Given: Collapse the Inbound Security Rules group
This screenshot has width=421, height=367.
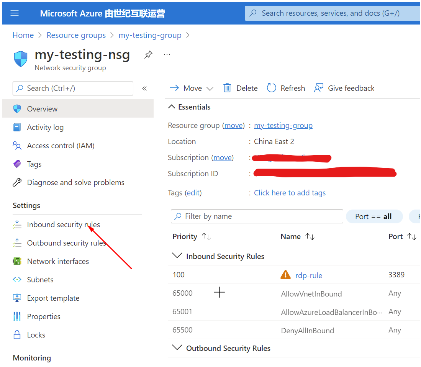Looking at the screenshot, I should (x=177, y=255).
